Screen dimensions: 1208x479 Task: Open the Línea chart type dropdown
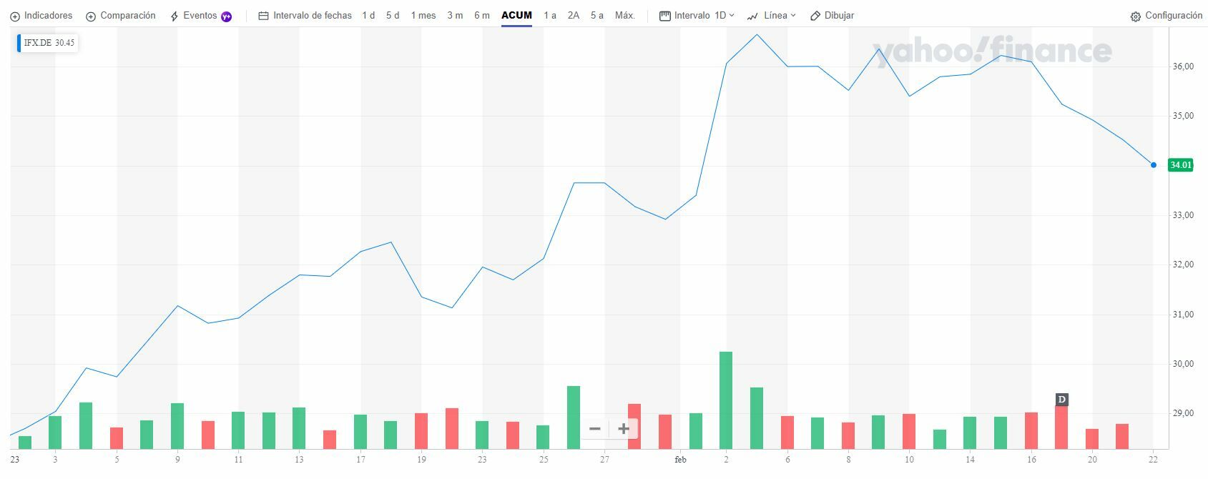[x=771, y=16]
